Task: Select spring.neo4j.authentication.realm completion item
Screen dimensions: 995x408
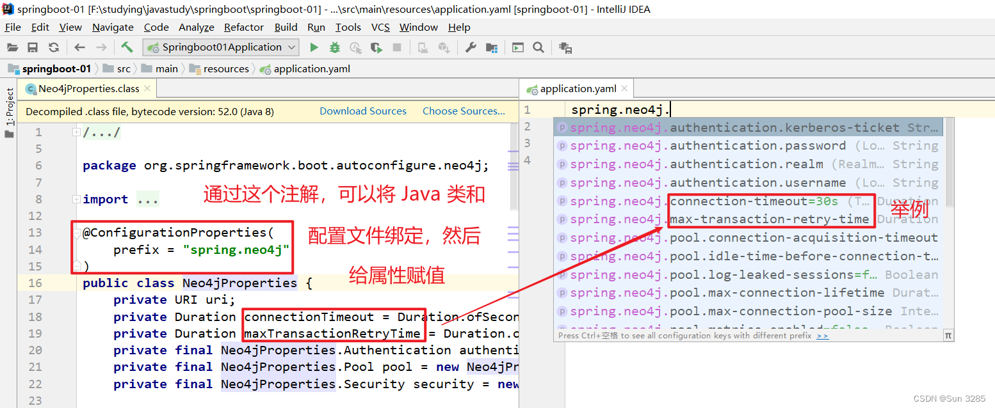Action: coord(748,164)
